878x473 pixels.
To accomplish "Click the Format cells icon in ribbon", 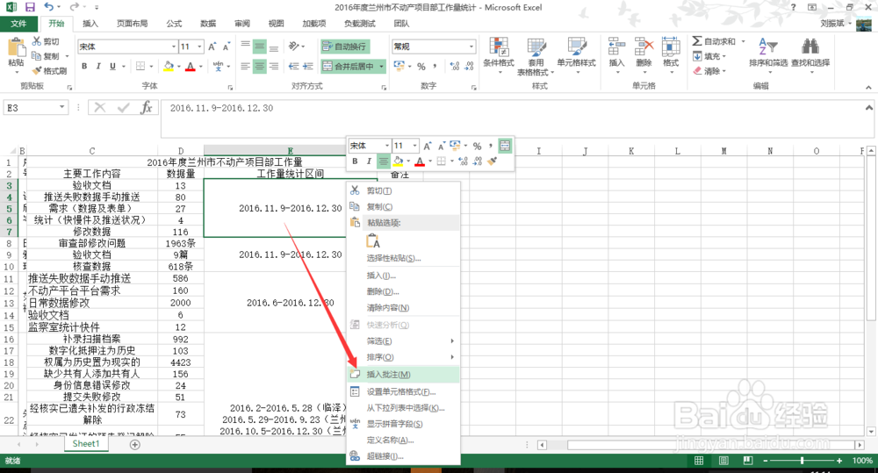I will (x=671, y=47).
